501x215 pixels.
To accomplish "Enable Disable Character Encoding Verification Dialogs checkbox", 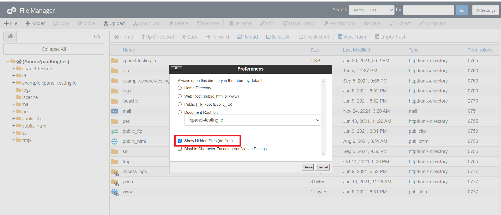I will 180,149.
